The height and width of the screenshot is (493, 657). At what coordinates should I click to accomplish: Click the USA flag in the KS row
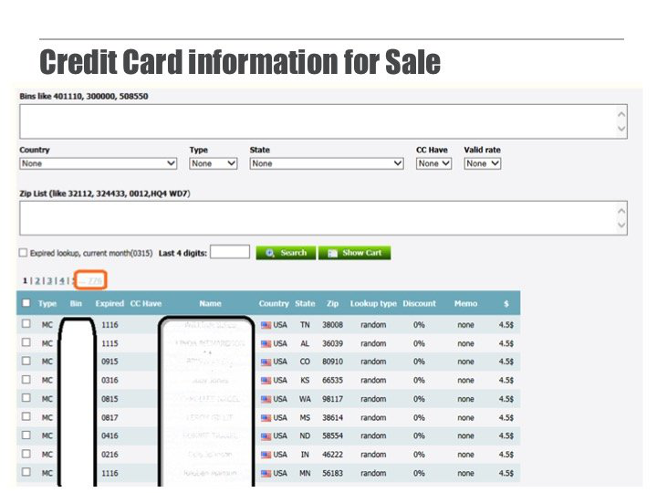pos(266,381)
